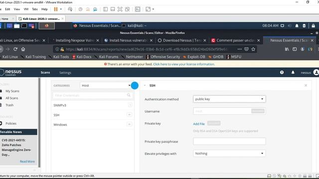The width and height of the screenshot is (319, 179).
Task: Select the Kali-Linux-2020.1 VMware tab
Action: coord(41,19)
